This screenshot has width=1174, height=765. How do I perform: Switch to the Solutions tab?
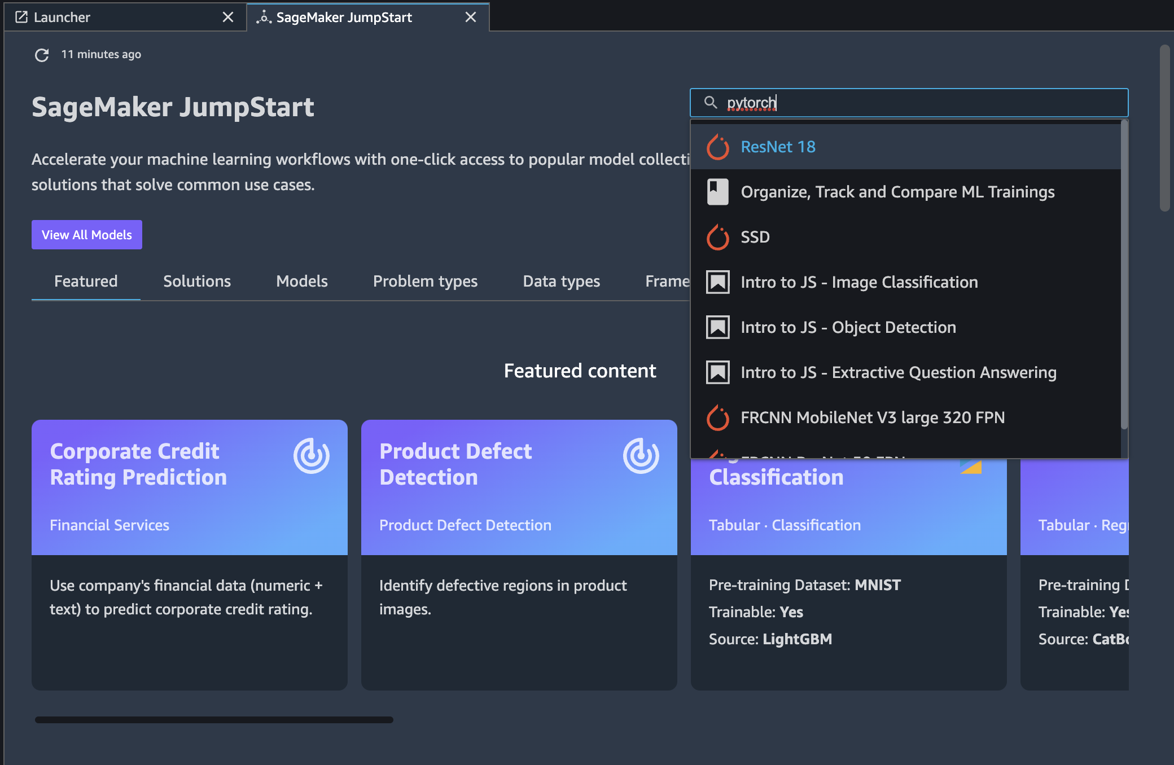click(x=196, y=281)
